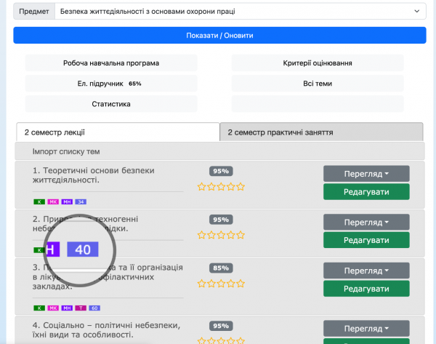Click the purple МН badge under topic 1
The image size is (436, 344).
[67, 201]
